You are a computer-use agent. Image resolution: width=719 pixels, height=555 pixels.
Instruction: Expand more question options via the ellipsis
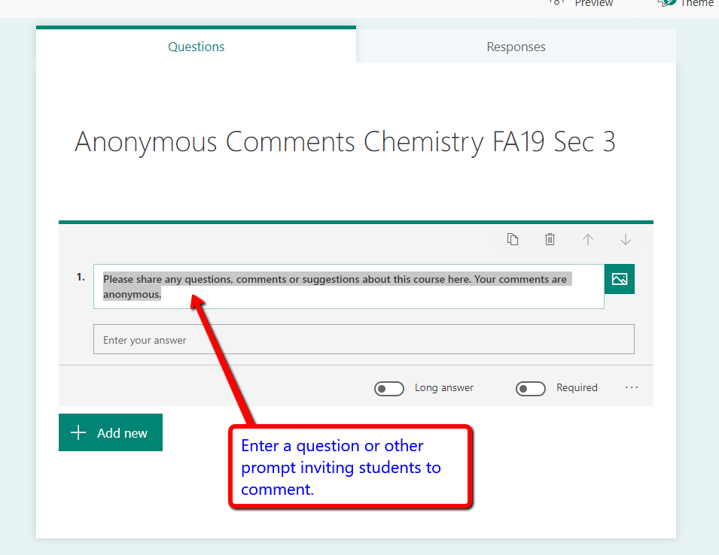coord(632,388)
